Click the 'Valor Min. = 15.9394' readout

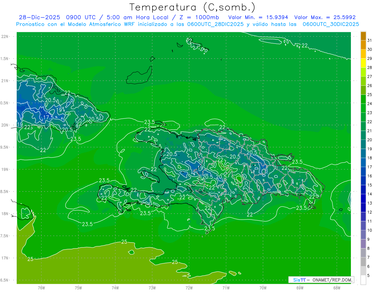click(258, 17)
